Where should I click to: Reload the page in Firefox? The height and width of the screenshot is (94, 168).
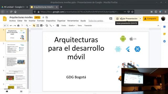(x=11, y=12)
